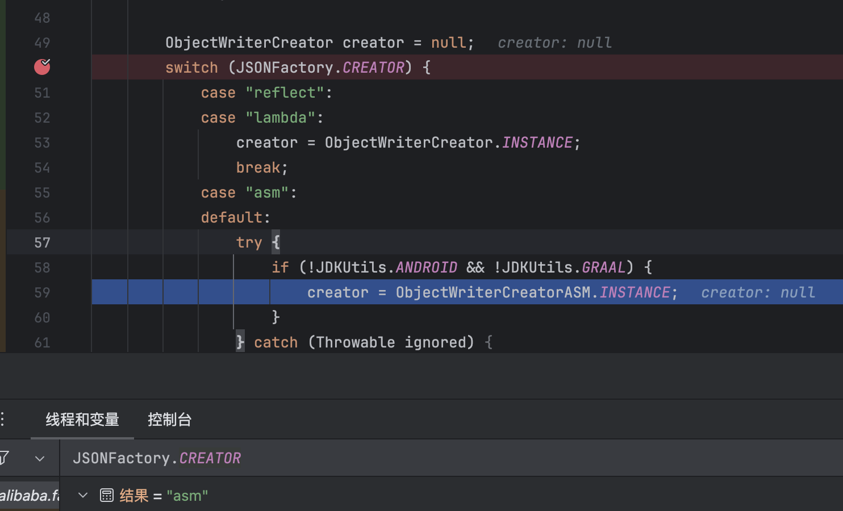
Task: Select the alibaba stack frame entry
Action: 30,496
